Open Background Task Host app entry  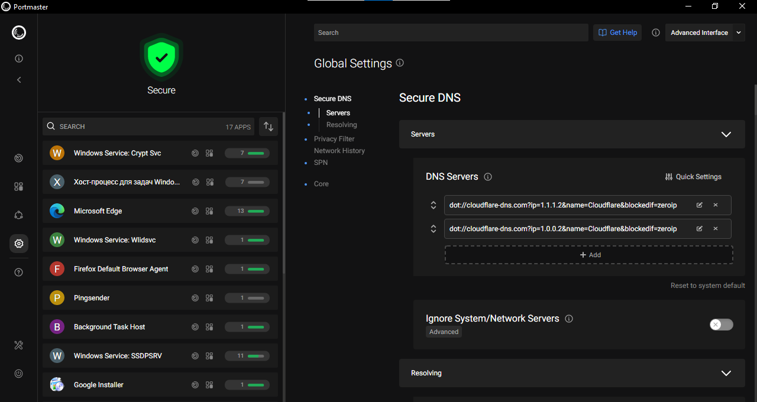tap(160, 327)
